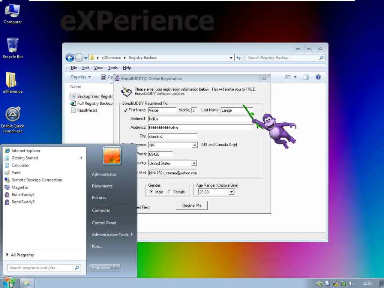Open Explorer help question mark icon
Image resolution: width=384 pixels, height=288 pixels.
318,77
